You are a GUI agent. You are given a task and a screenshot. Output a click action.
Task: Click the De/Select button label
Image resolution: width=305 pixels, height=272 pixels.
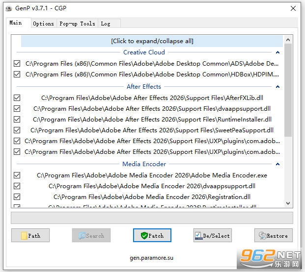216,236
